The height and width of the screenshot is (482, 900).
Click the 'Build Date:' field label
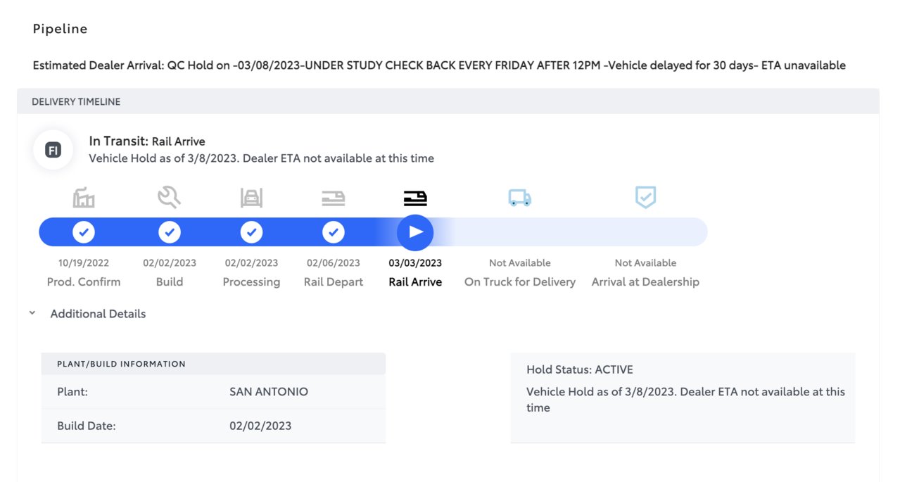87,426
